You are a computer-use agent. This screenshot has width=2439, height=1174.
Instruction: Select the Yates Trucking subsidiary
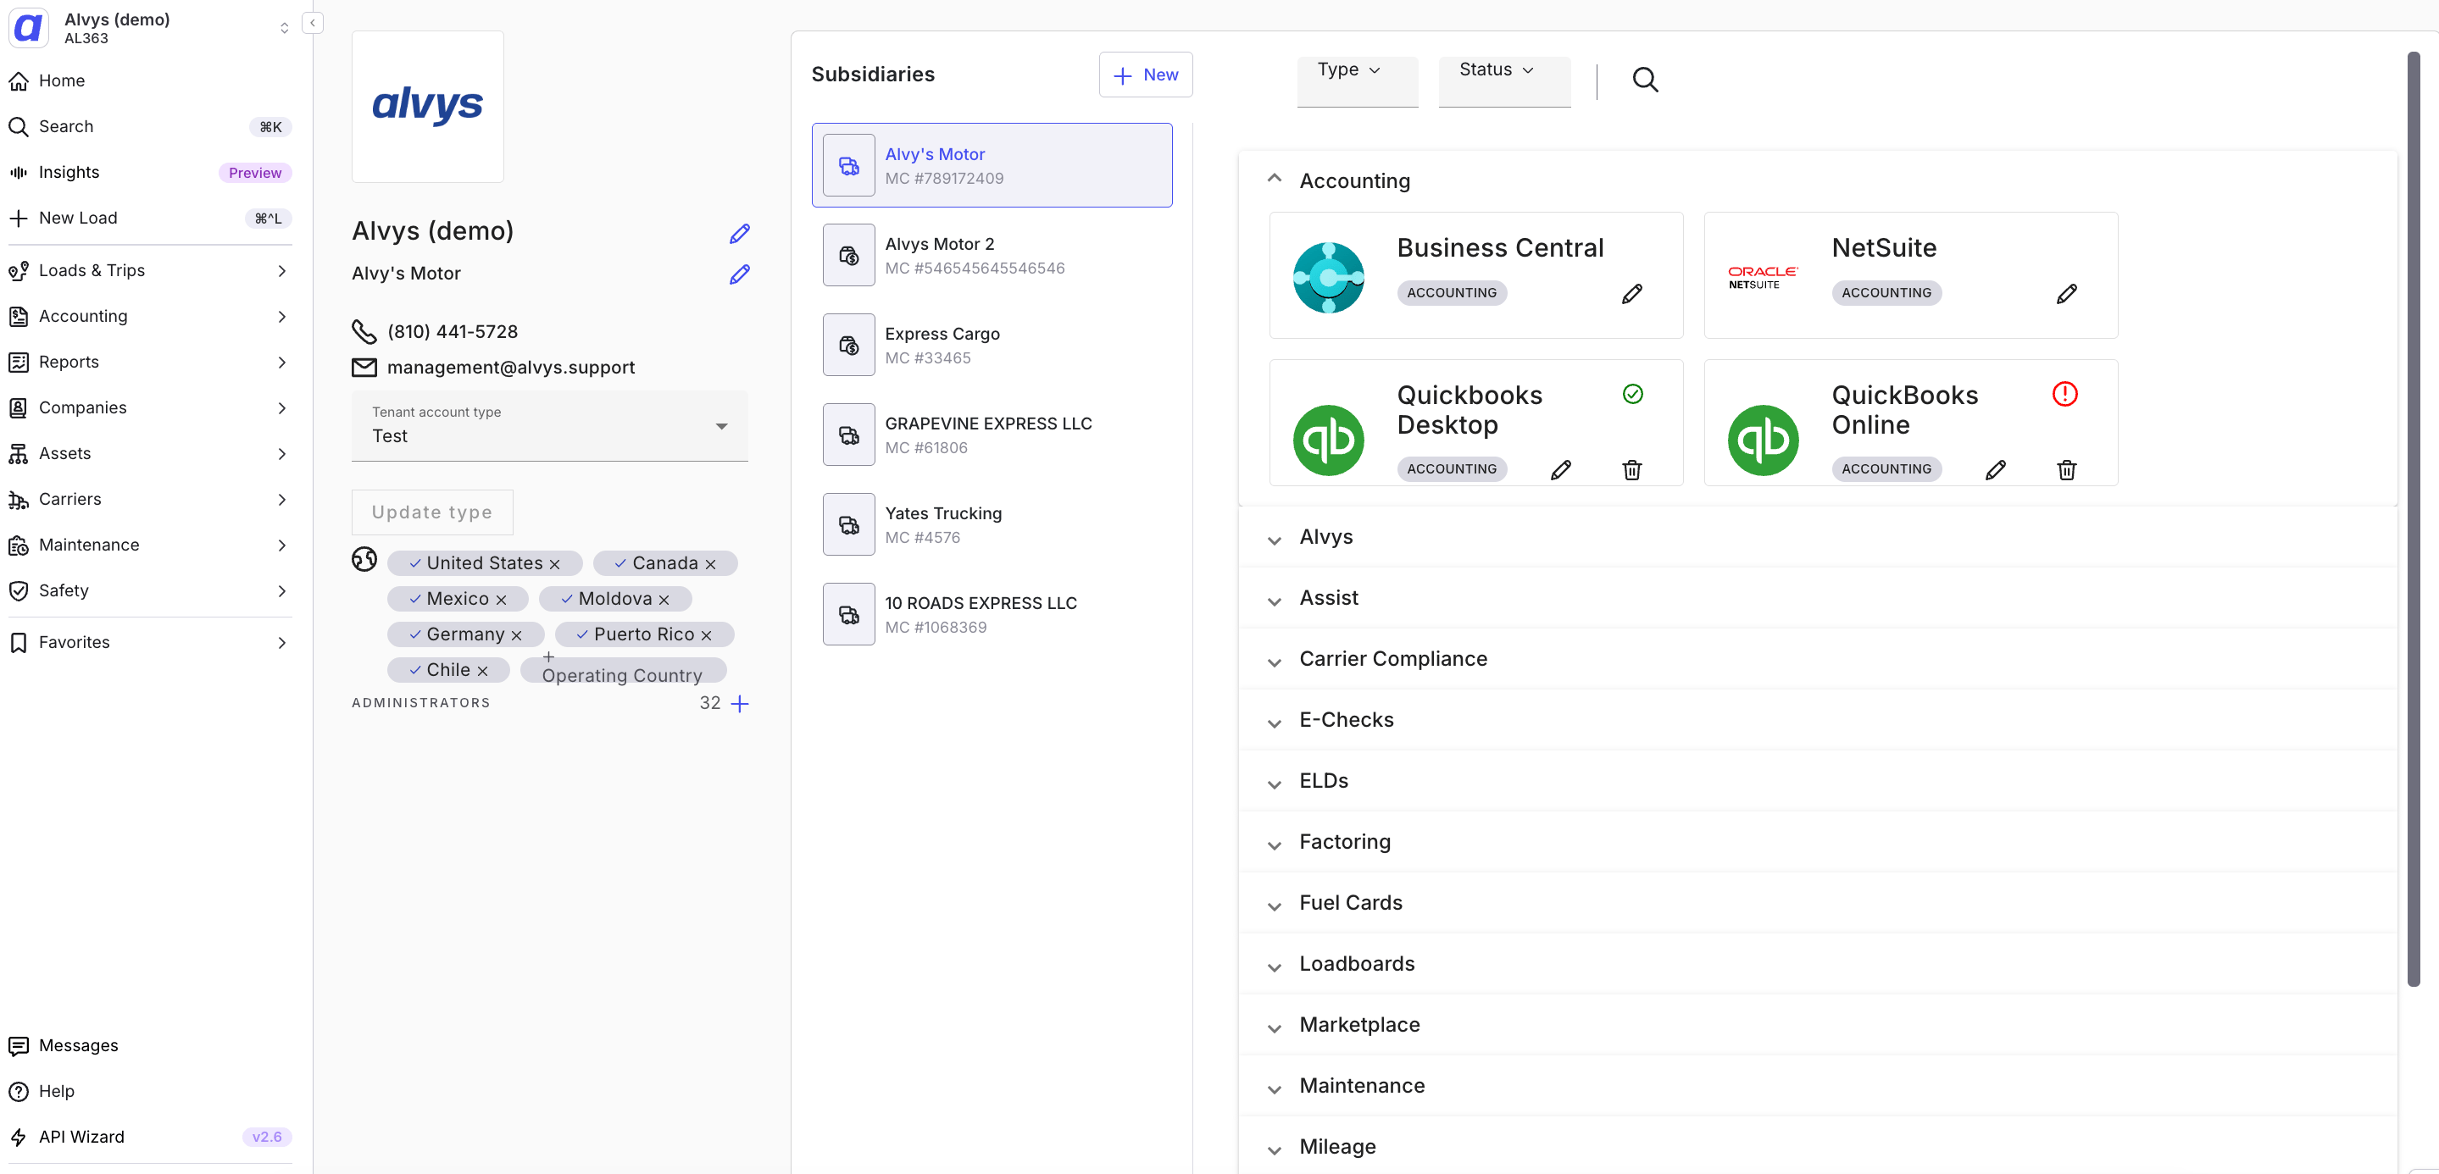point(992,525)
